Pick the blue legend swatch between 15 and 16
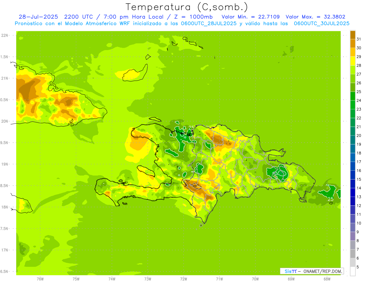Viewport: 367px width, 283px height. [353, 175]
